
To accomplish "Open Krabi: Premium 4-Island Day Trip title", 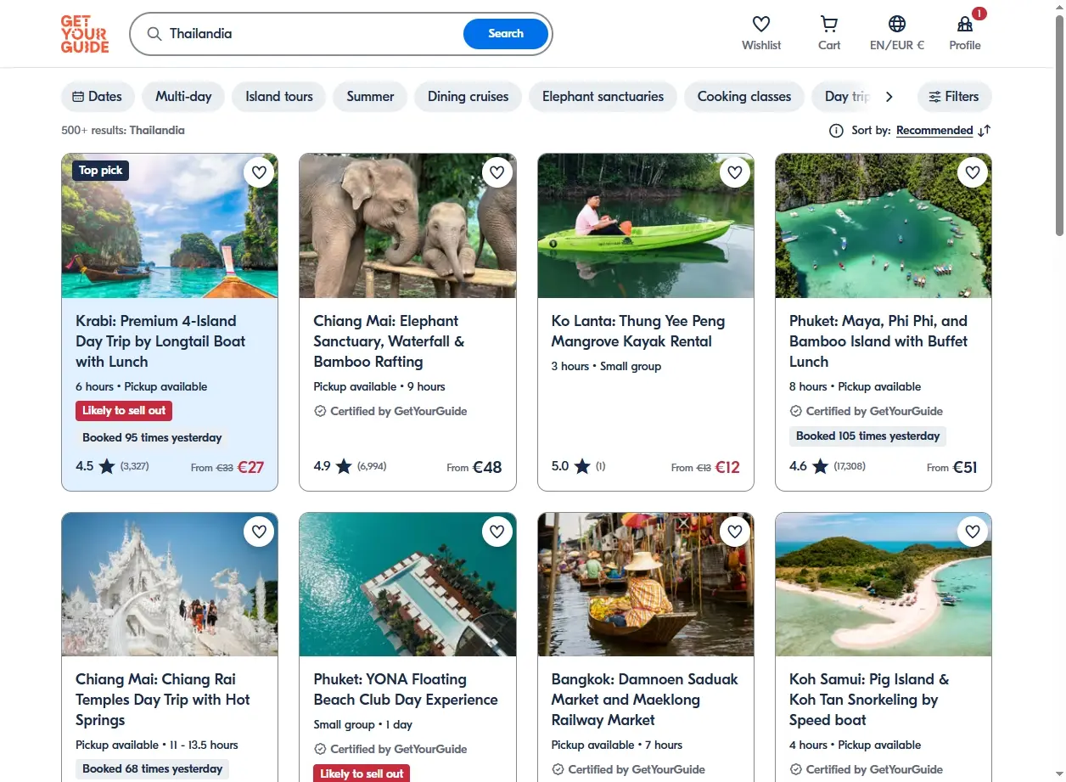I will 160,341.
